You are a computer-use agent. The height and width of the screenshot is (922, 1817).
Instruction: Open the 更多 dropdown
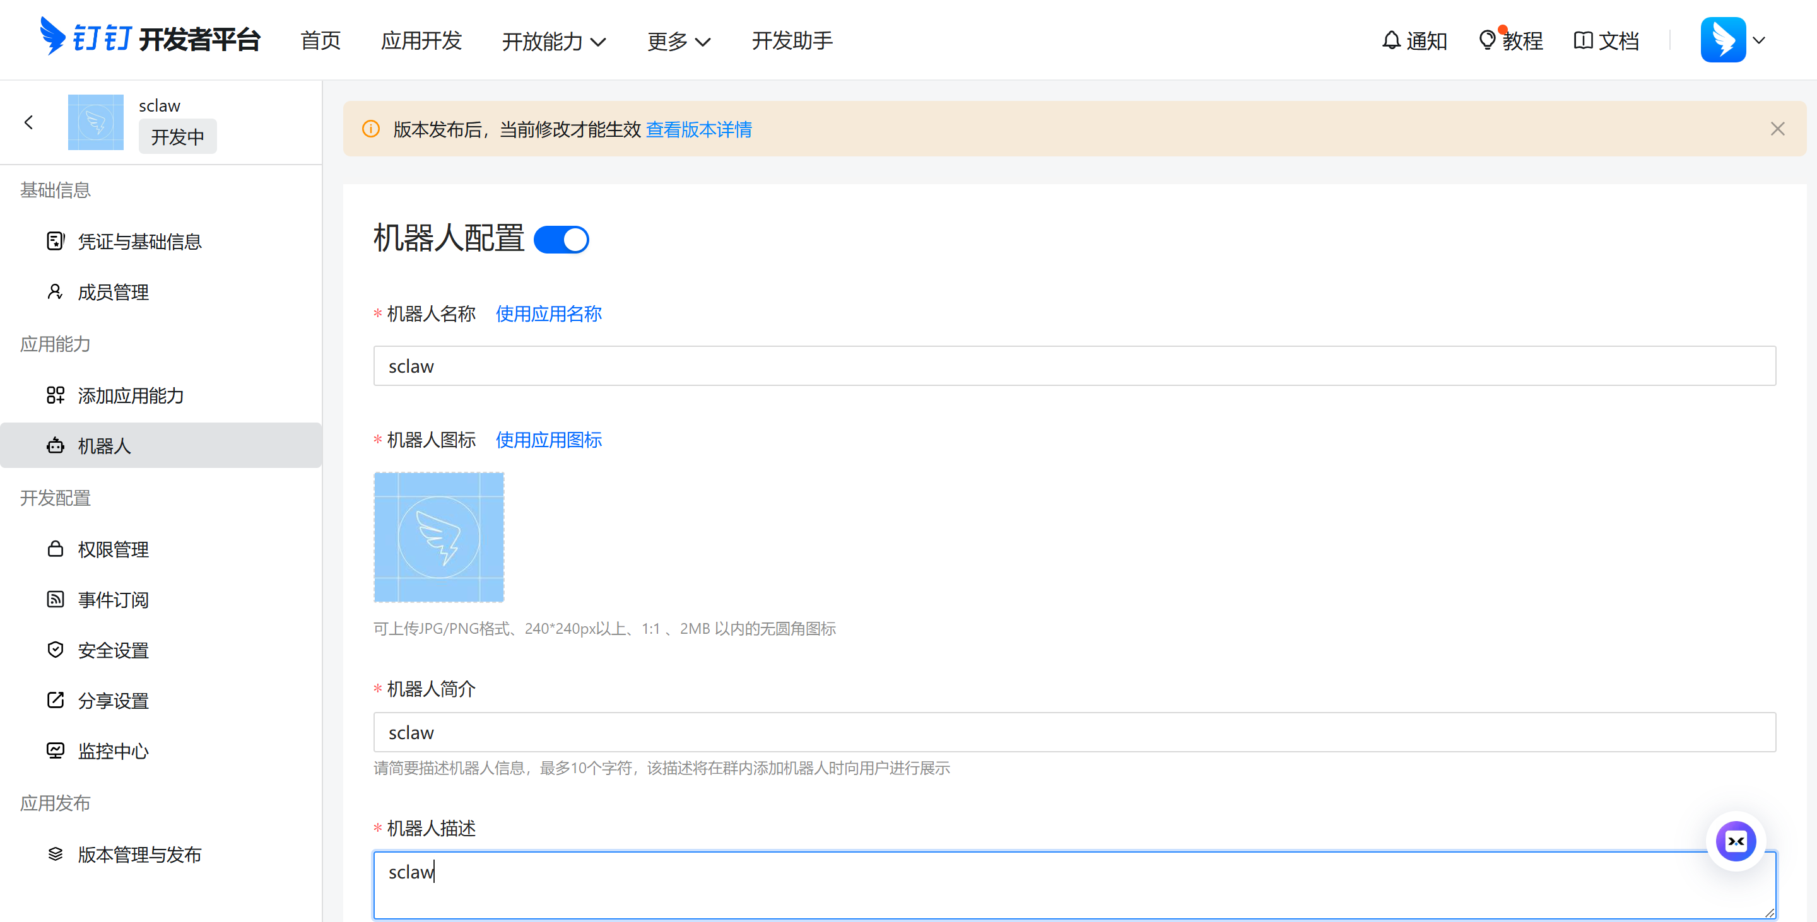point(678,41)
